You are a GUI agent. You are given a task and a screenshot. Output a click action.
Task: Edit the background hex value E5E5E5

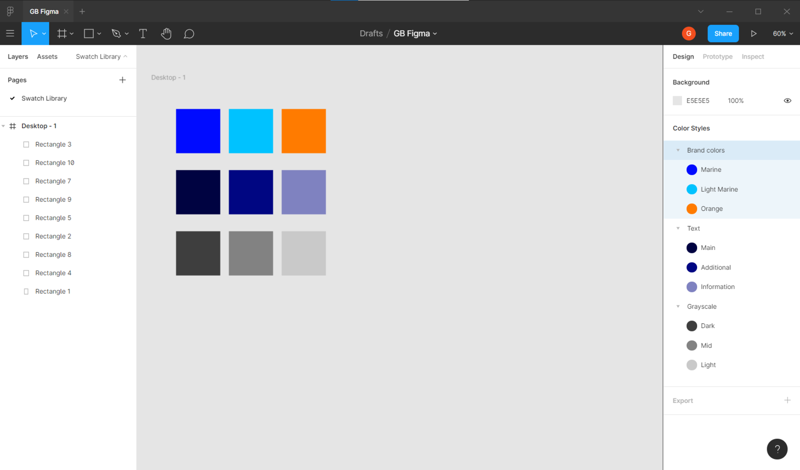tap(698, 100)
